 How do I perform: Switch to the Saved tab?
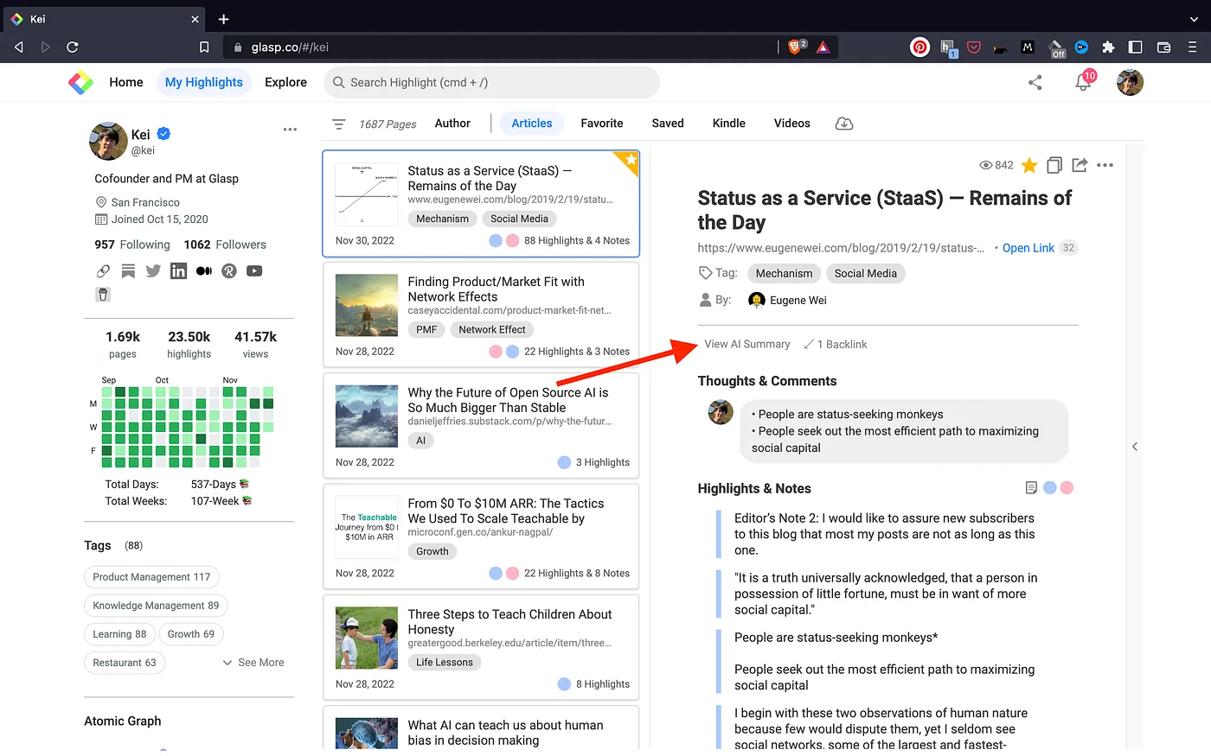668,124
